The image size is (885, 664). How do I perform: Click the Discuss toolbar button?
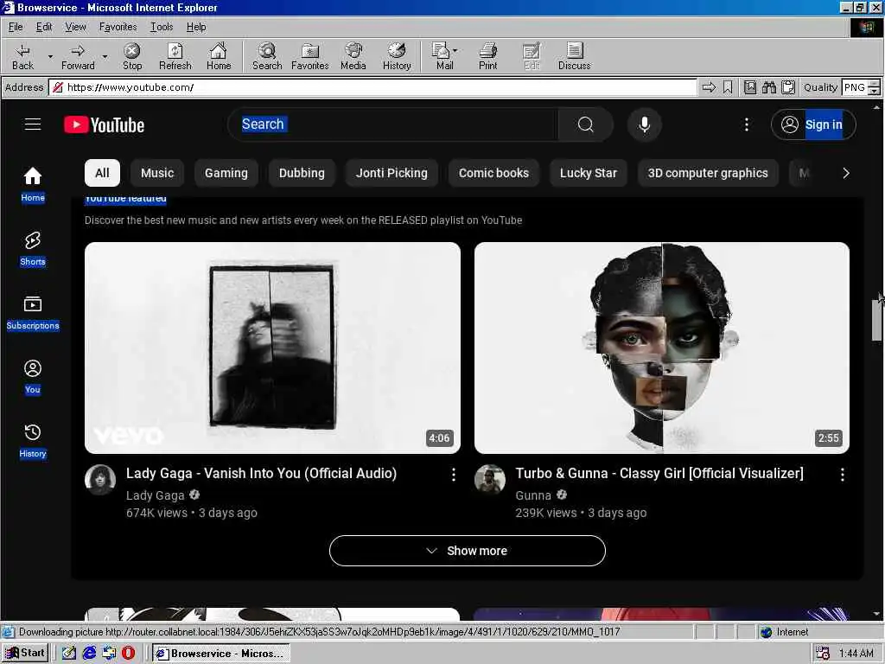click(574, 56)
